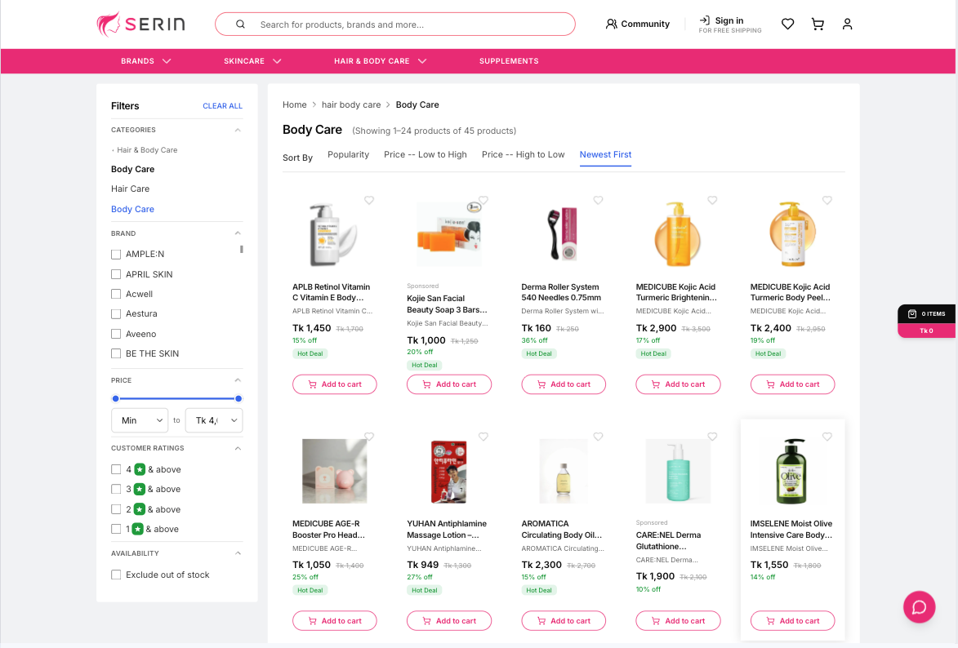Open the SUPPLEMENTS menu item
958x648 pixels.
(509, 61)
